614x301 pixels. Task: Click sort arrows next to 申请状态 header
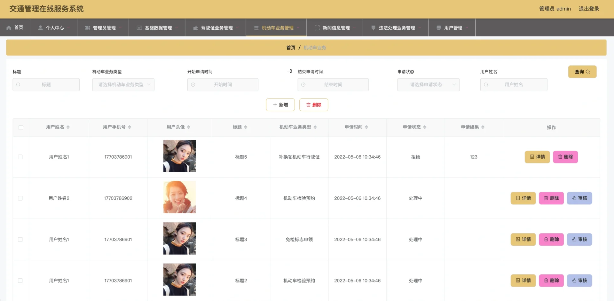coord(425,127)
